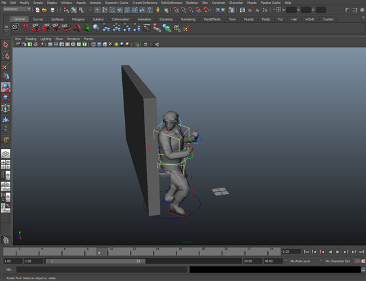Toggle wireframe display in viewport toolbar
366x281 pixels.
point(93,44)
